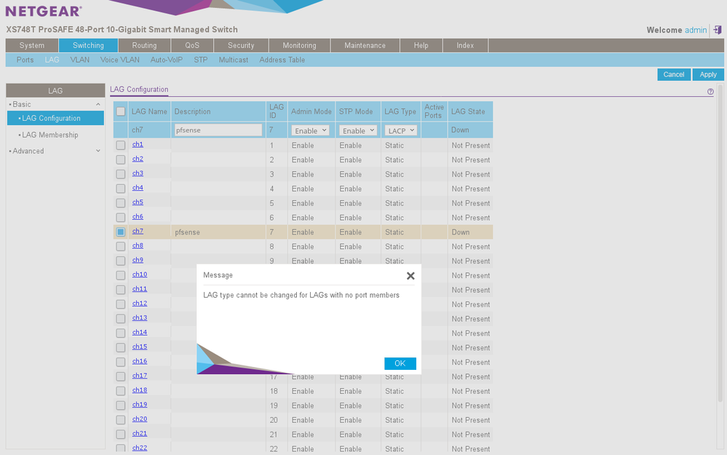Open the QoS tab
This screenshot has width=727, height=455.
pyautogui.click(x=192, y=45)
